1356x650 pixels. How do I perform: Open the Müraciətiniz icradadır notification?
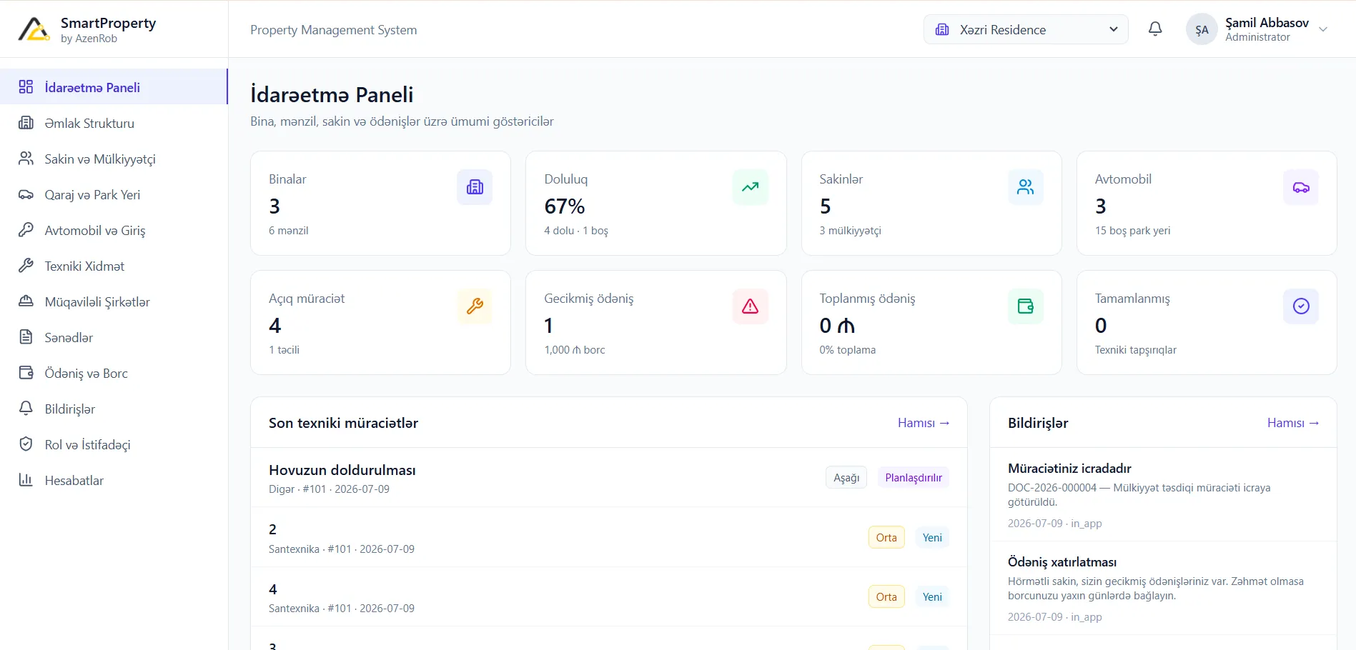point(1163,494)
